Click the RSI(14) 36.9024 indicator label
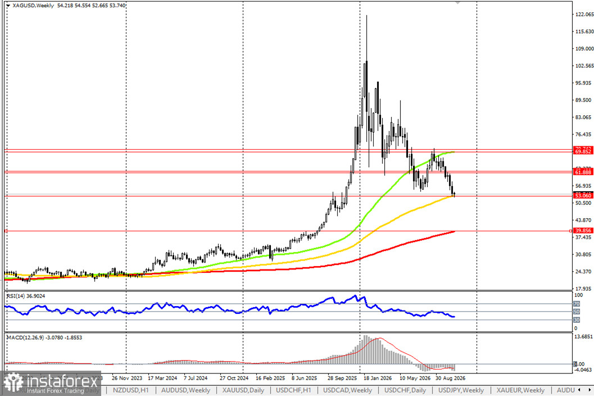594x396 pixels. [x=26, y=296]
